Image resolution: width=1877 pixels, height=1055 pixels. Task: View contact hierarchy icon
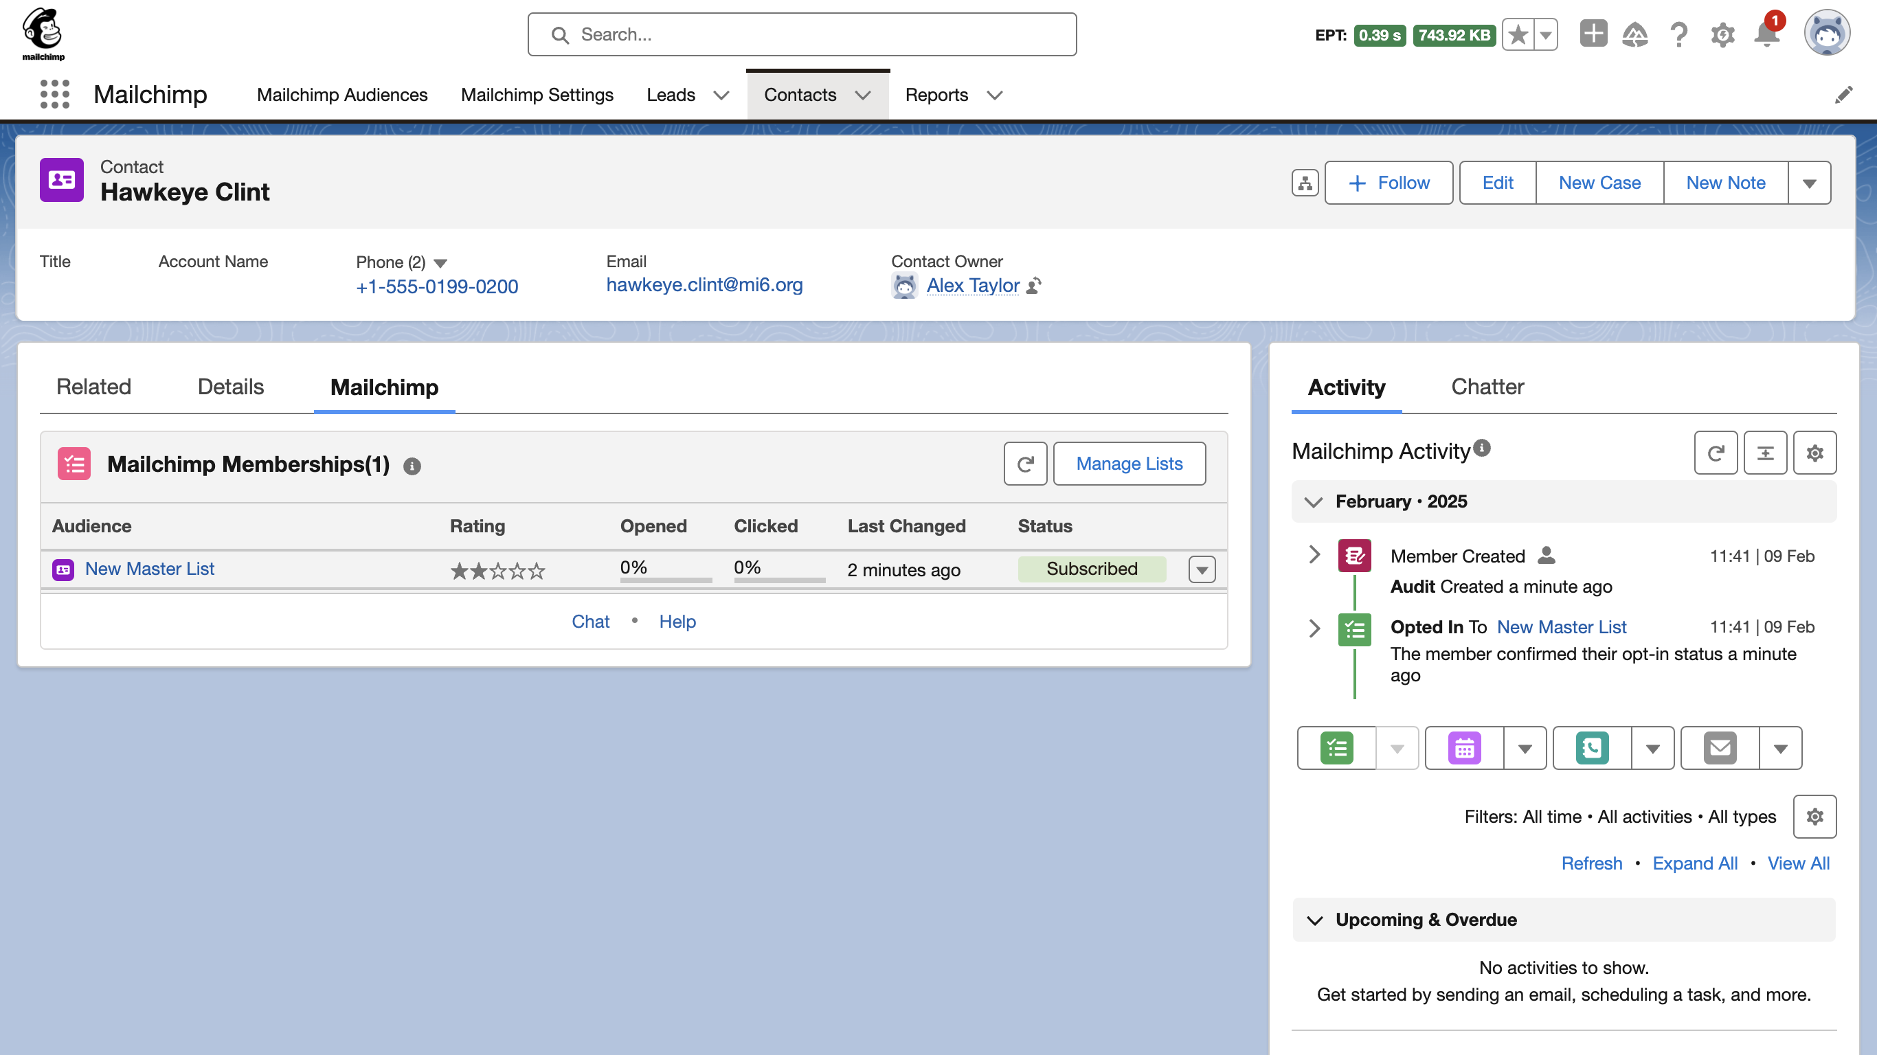point(1304,183)
